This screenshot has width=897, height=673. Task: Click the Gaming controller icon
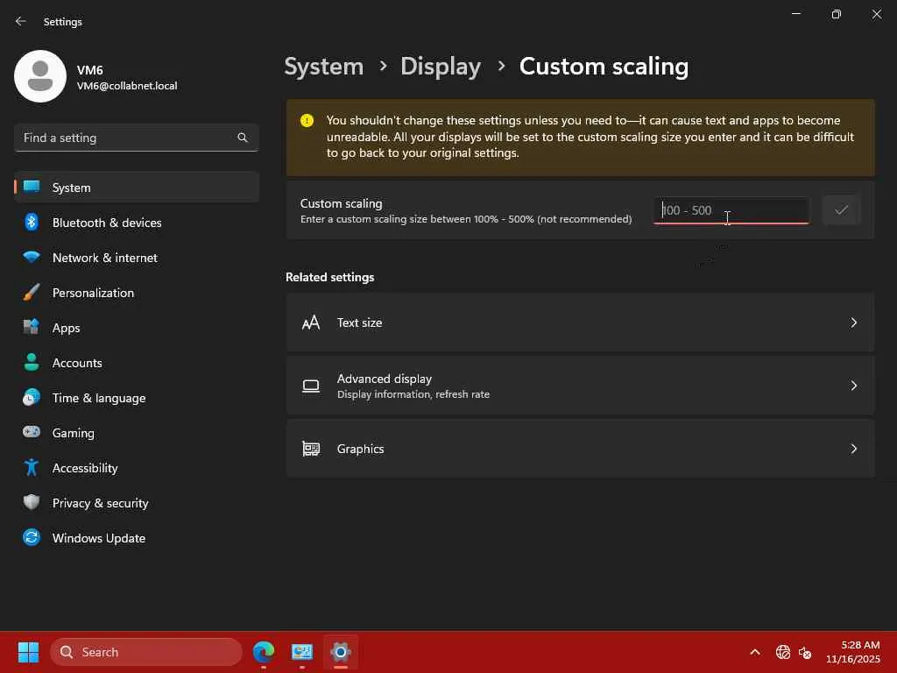tap(32, 433)
